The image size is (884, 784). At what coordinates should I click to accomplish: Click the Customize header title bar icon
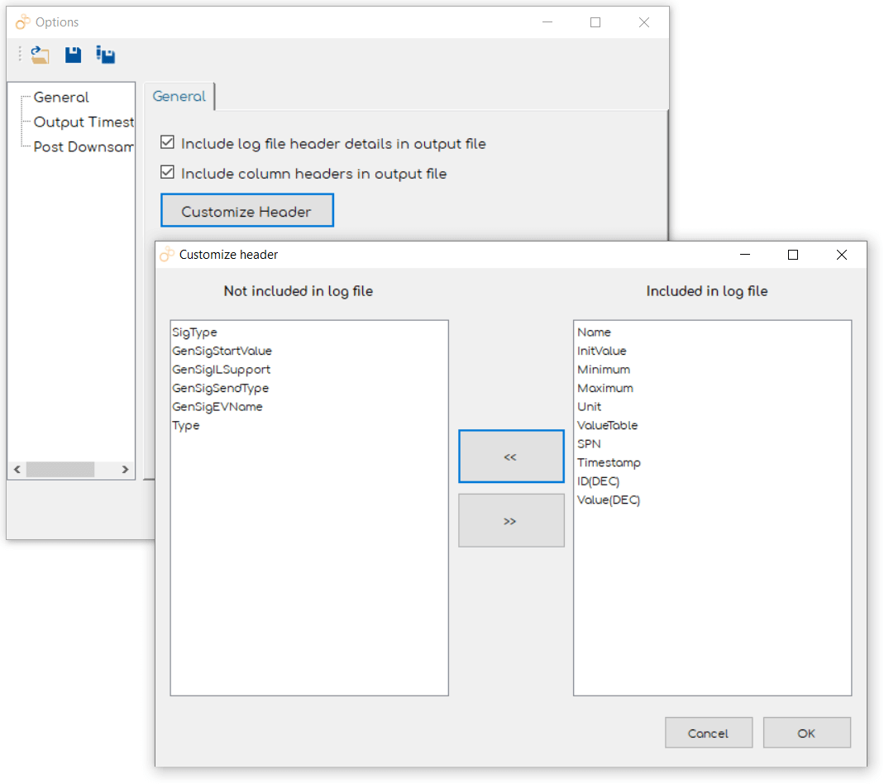pyautogui.click(x=167, y=254)
